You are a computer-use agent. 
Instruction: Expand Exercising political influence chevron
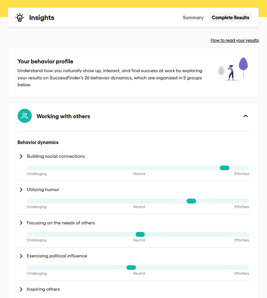point(21,256)
